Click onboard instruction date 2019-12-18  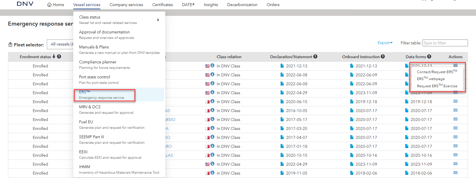(366, 102)
